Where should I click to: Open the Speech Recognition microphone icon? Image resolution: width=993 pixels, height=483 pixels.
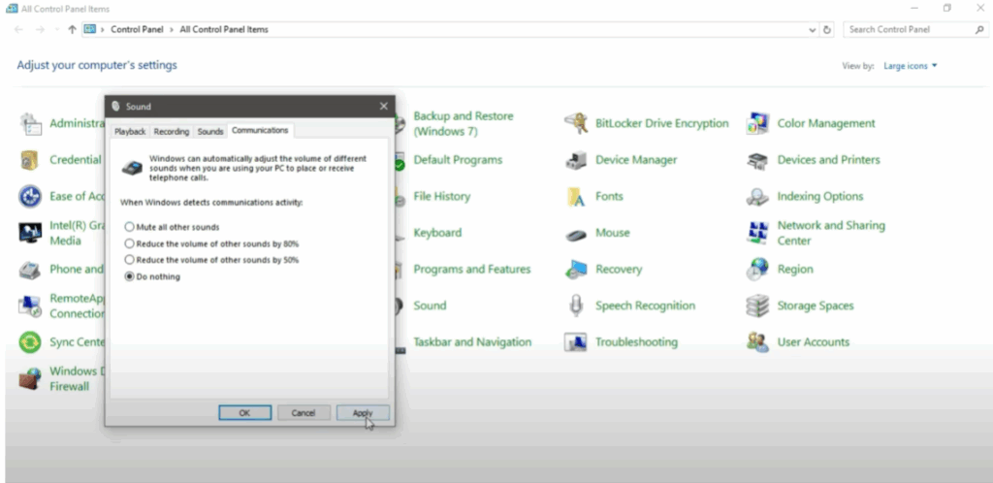[x=577, y=306]
